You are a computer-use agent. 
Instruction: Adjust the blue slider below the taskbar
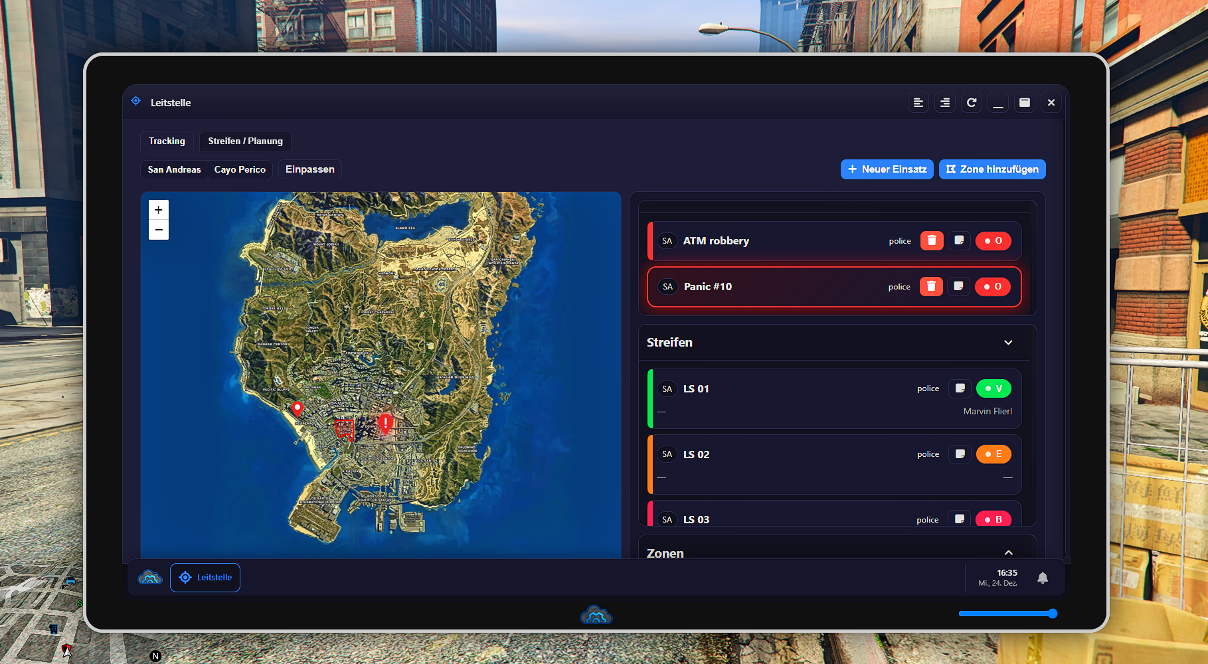tap(1052, 614)
